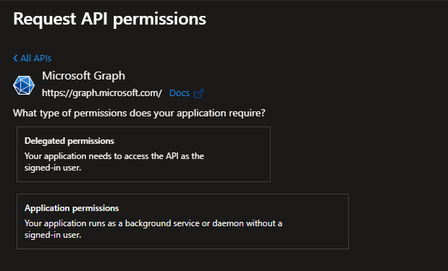Click the external link icon next to Docs
448x271 pixels.
(x=198, y=93)
